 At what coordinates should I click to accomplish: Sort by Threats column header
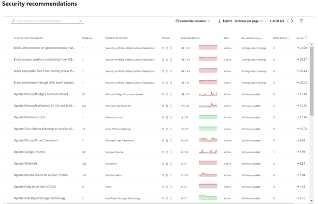click(x=166, y=38)
